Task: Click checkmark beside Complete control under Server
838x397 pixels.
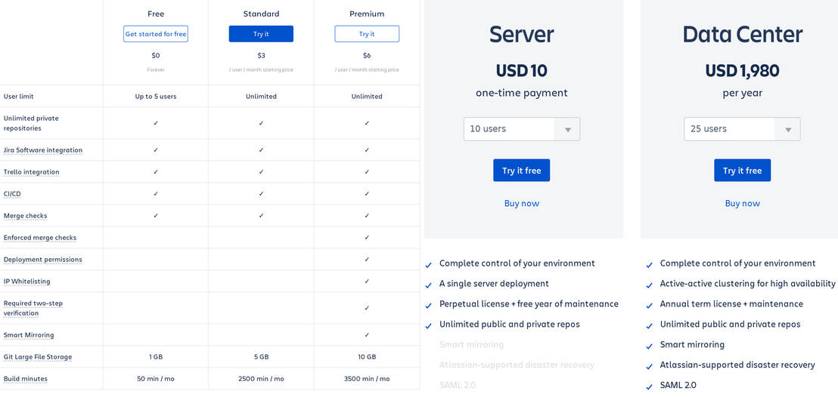Action: point(429,265)
